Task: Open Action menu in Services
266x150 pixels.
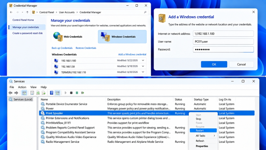Action: point(22,87)
